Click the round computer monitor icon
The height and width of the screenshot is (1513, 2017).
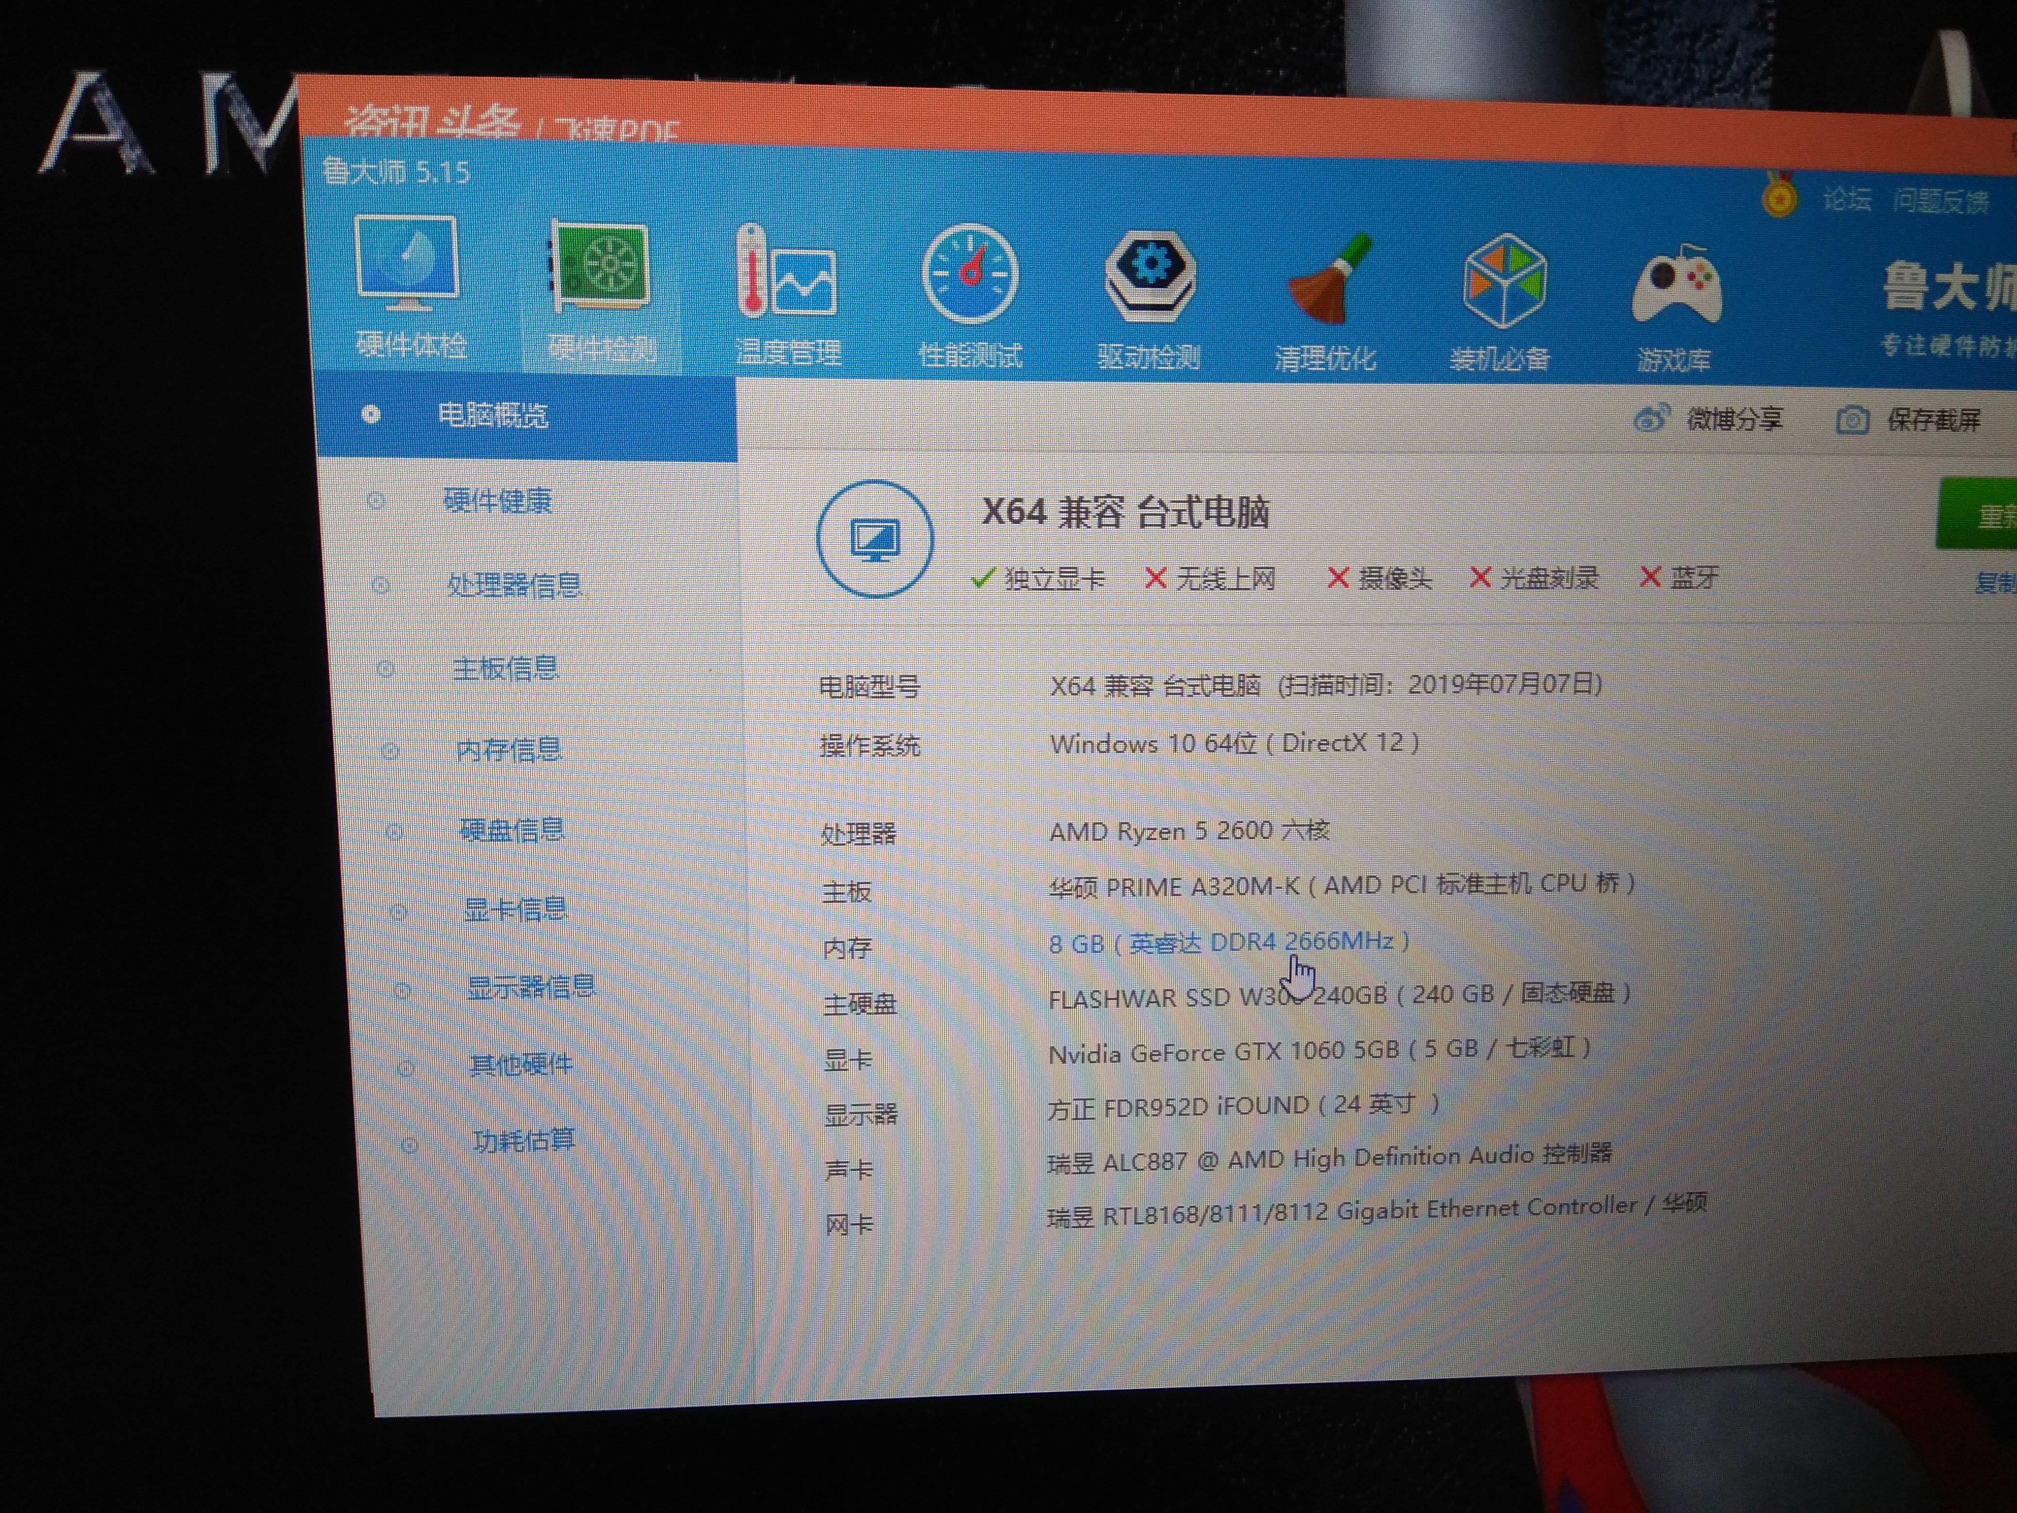(875, 539)
